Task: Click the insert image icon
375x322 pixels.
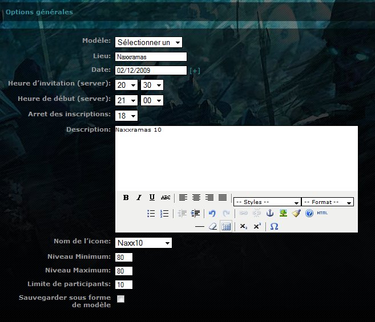Action: [x=284, y=213]
